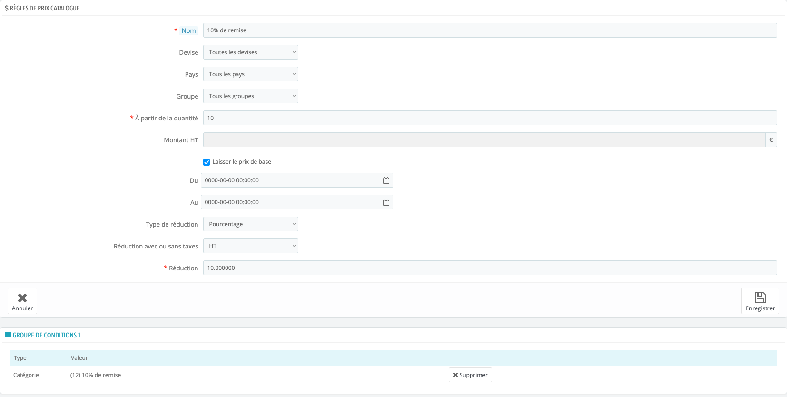
Task: Edit the À partir de la quantité field
Action: [x=490, y=118]
